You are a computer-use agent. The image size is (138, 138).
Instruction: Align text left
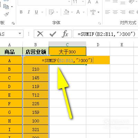point(108,12)
